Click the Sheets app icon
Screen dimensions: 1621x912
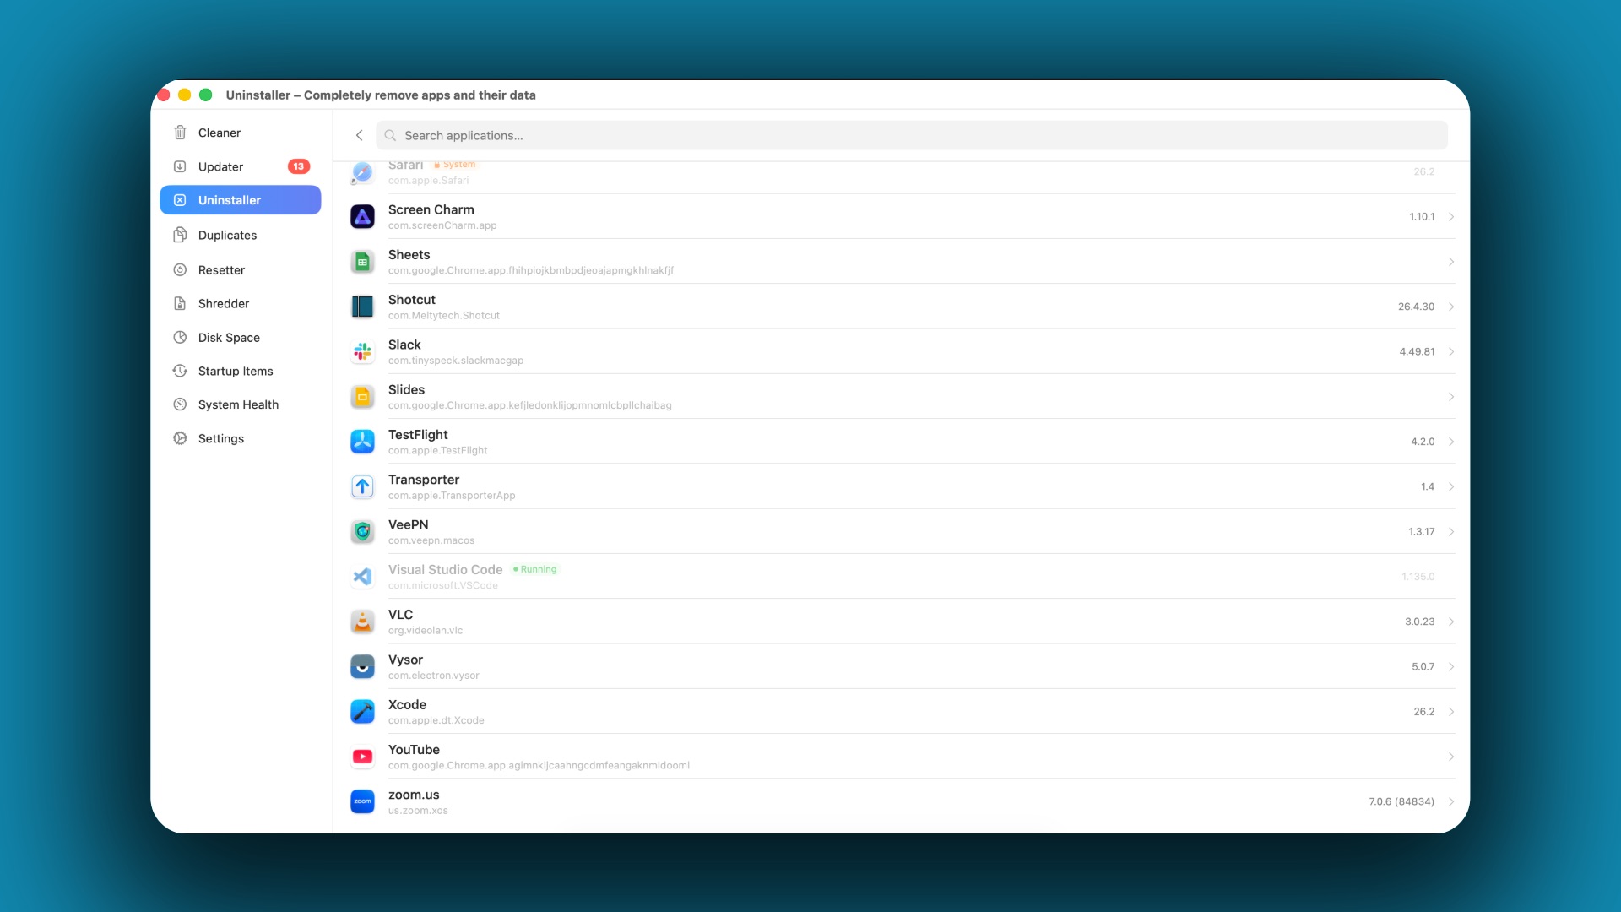[x=362, y=262]
